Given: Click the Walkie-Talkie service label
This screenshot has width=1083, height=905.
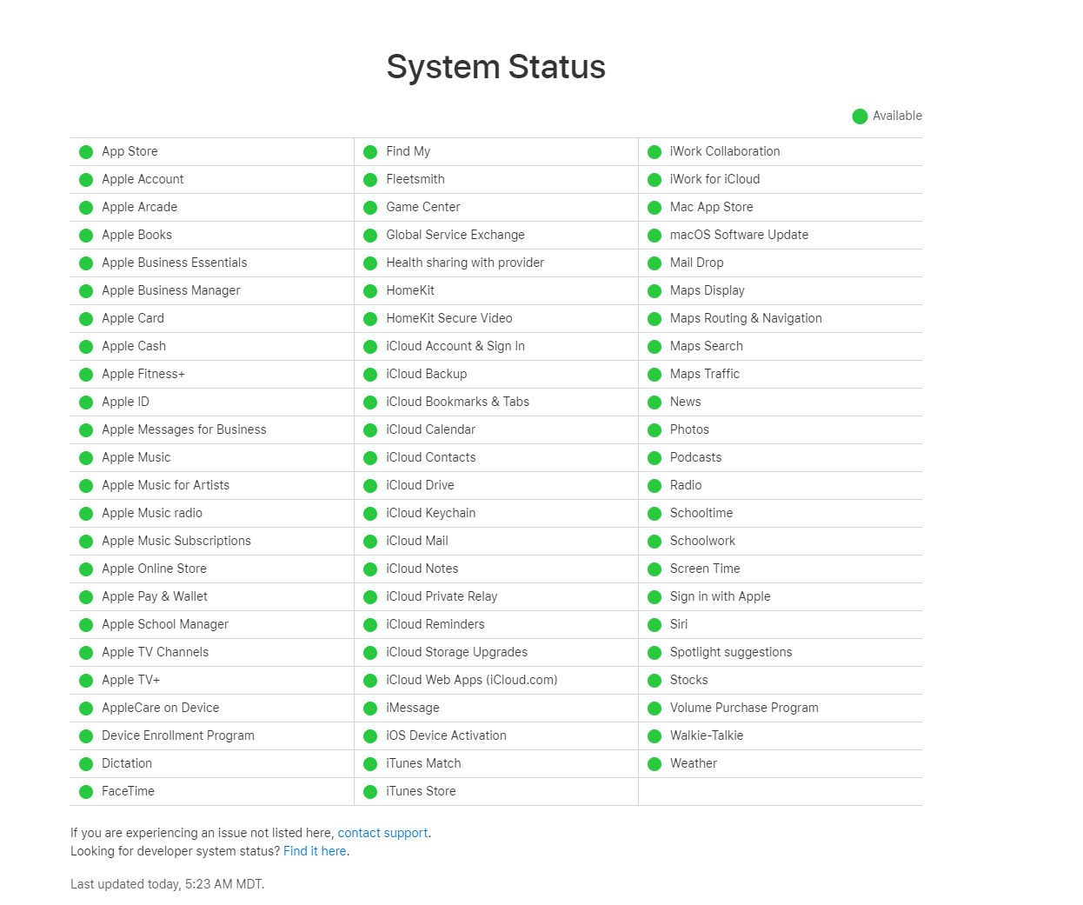Looking at the screenshot, I should click(x=707, y=735).
